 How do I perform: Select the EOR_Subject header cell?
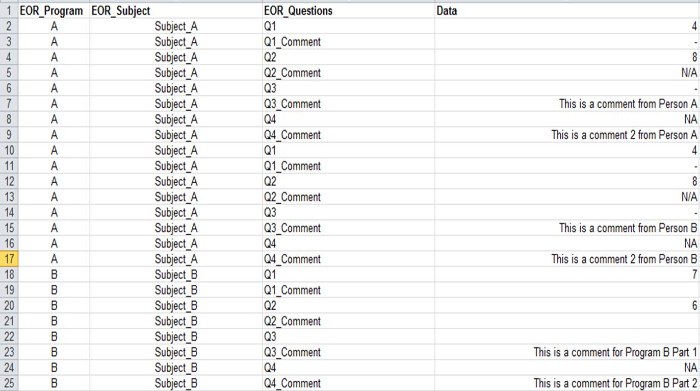[121, 11]
